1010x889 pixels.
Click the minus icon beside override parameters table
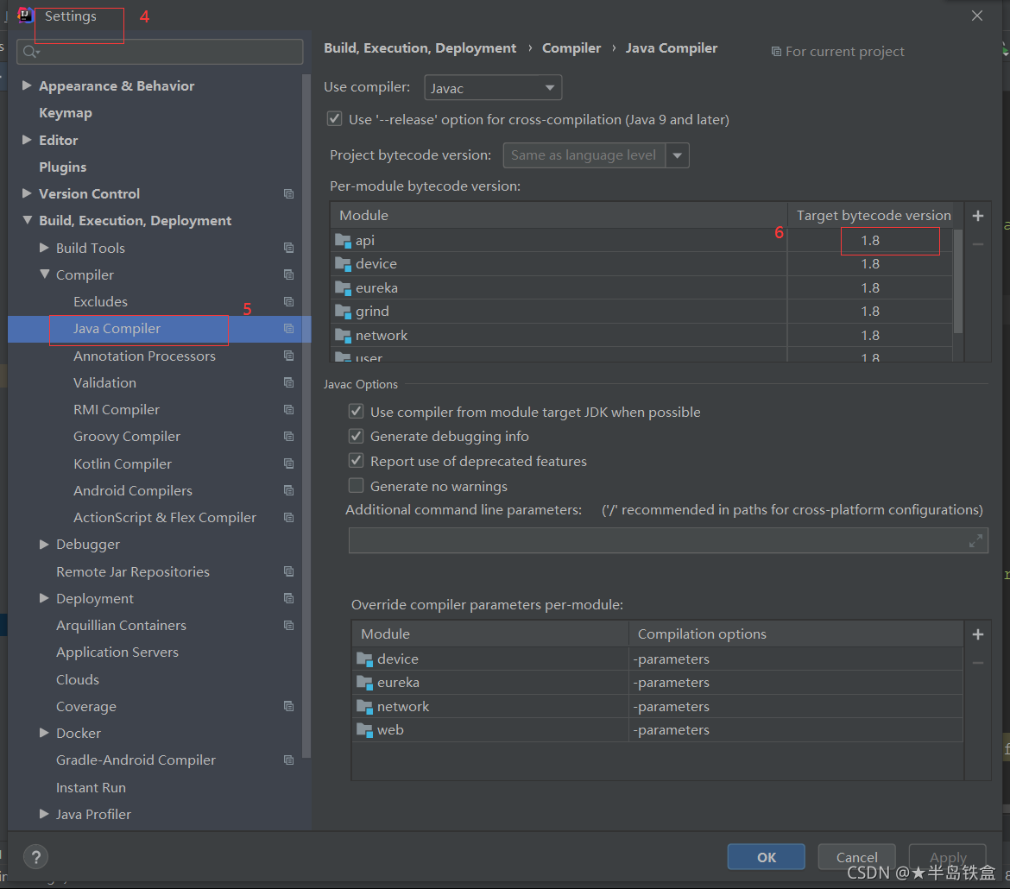pyautogui.click(x=978, y=663)
